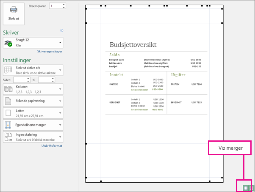Image resolution: width=255 pixels, height=192 pixels.
Task: Click the Snagit printer ready icon
Action: click(8, 43)
